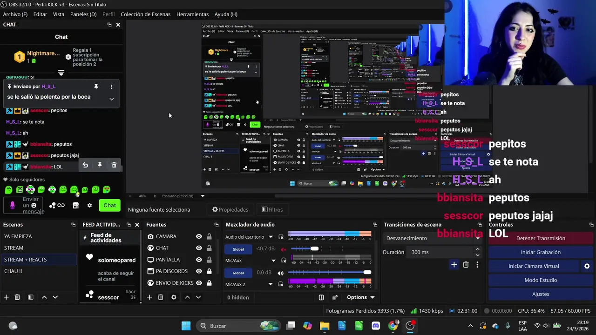Open Colección de Escenas menu
Viewport: 596px width, 335px height.
pyautogui.click(x=145, y=14)
